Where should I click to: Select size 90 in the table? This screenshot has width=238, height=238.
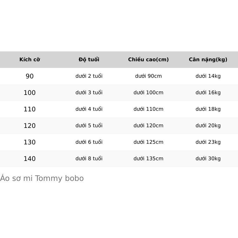(30, 76)
